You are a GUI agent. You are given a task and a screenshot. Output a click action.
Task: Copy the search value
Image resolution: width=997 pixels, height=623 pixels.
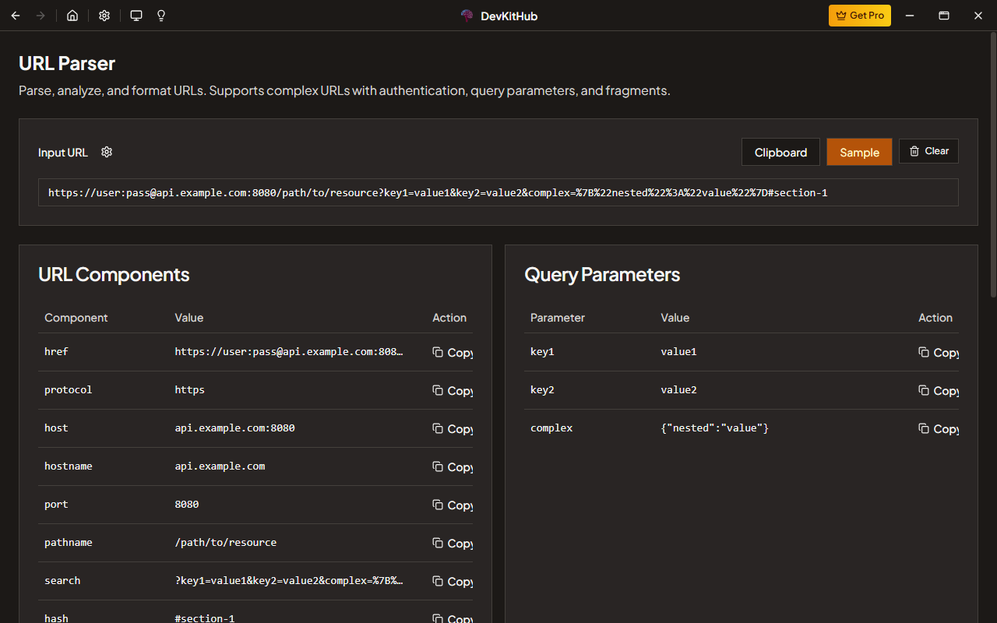pos(453,581)
